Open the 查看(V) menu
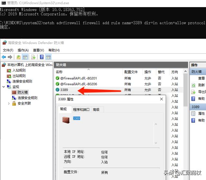Screen dimensions: 206x180 (38, 50)
